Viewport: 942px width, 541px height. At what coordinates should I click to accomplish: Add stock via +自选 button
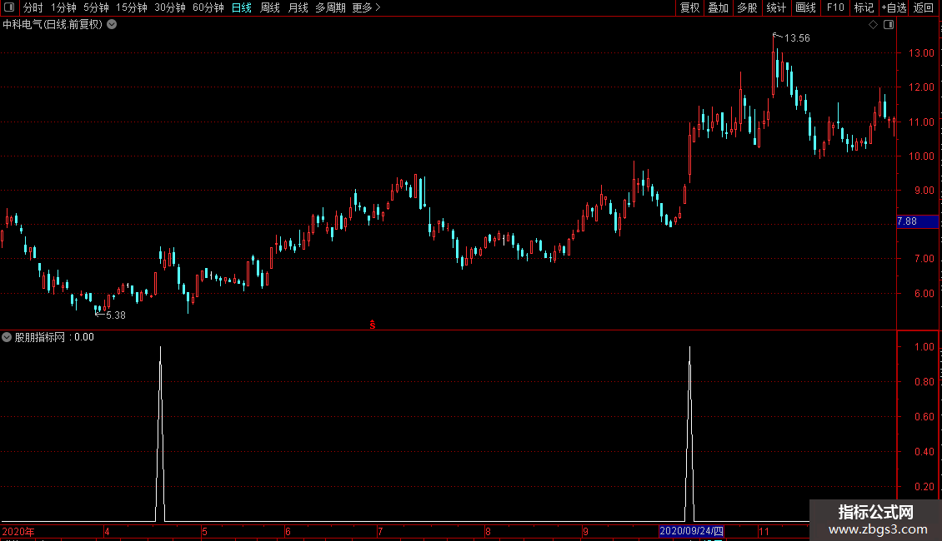(x=894, y=7)
